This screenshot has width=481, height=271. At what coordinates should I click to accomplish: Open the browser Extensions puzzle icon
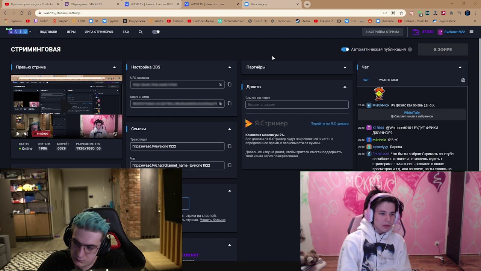[x=451, y=13]
